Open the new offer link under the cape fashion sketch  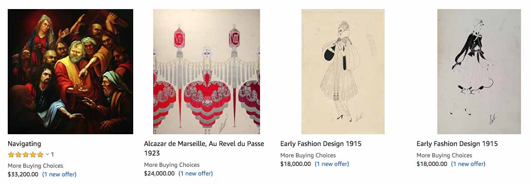tap(332, 164)
